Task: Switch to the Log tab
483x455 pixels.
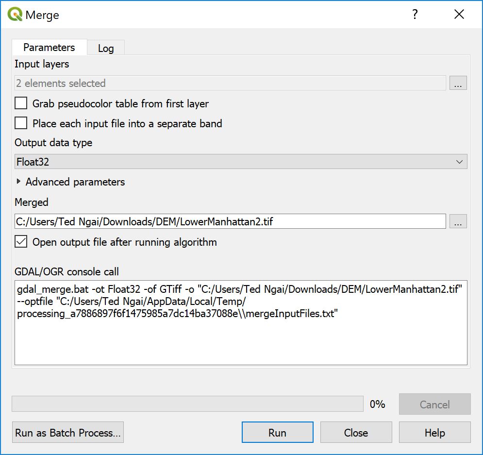Action: click(x=106, y=48)
